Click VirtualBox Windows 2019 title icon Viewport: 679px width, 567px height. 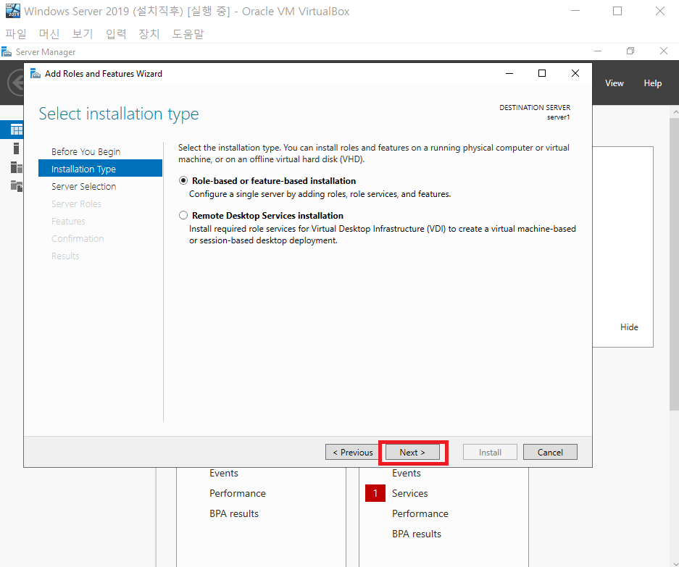point(13,11)
